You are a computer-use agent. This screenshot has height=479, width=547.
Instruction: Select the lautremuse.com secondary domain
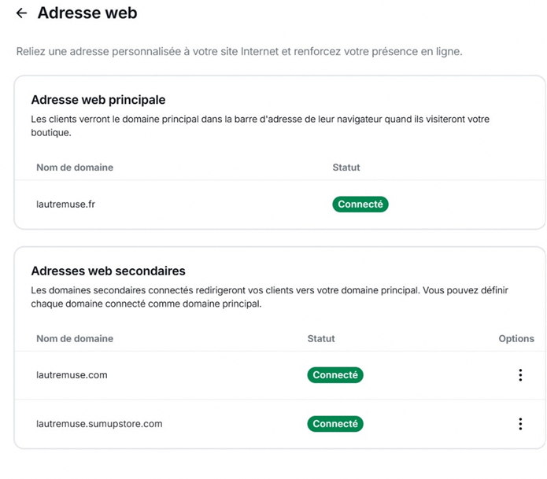(72, 375)
